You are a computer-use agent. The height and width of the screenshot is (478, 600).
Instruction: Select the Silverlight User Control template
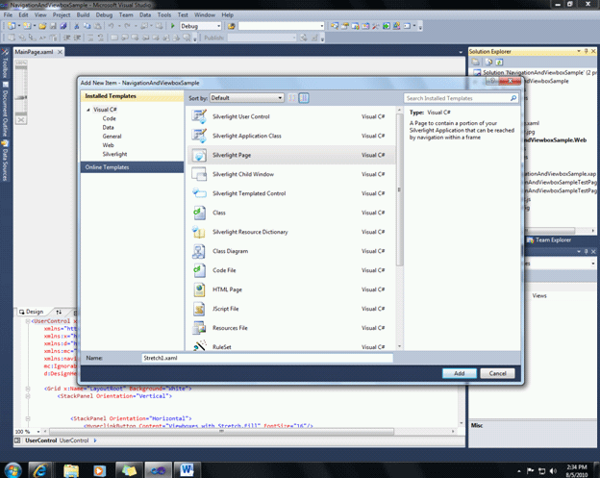click(x=290, y=116)
